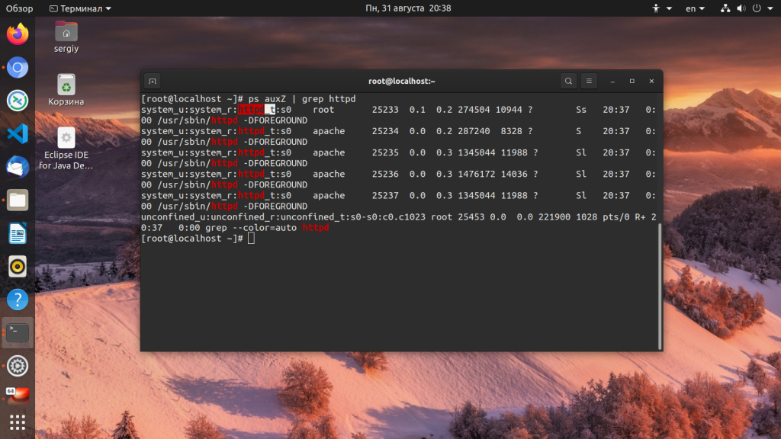Viewport: 781px width, 439px height.
Task: Open Thunderbird mail from the dock
Action: tap(18, 167)
